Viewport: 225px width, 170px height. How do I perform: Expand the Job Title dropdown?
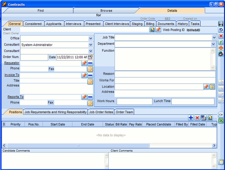pyautogui.click(x=214, y=38)
